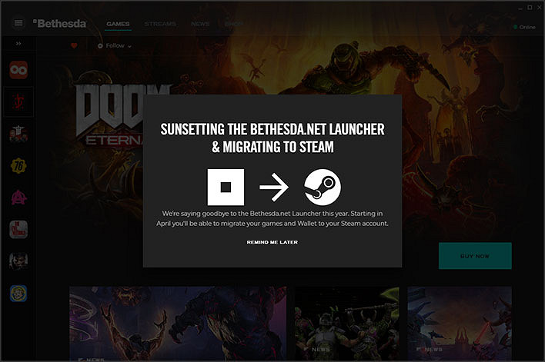Go to the Games tab

[x=118, y=24]
